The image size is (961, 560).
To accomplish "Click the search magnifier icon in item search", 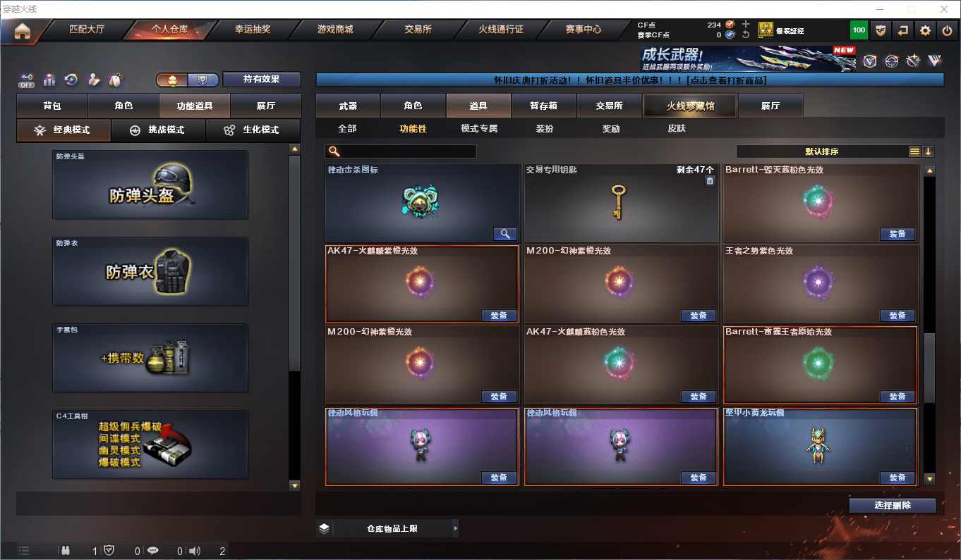I will [x=334, y=151].
